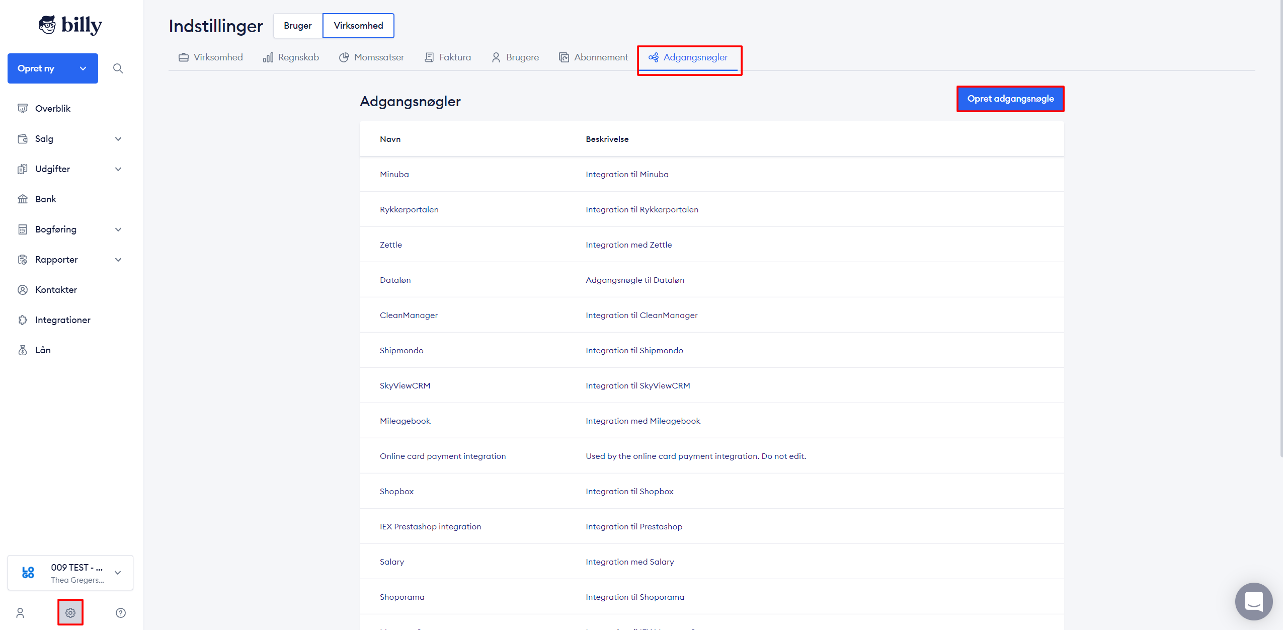
Task: Open the Brugere tab
Action: click(x=515, y=57)
